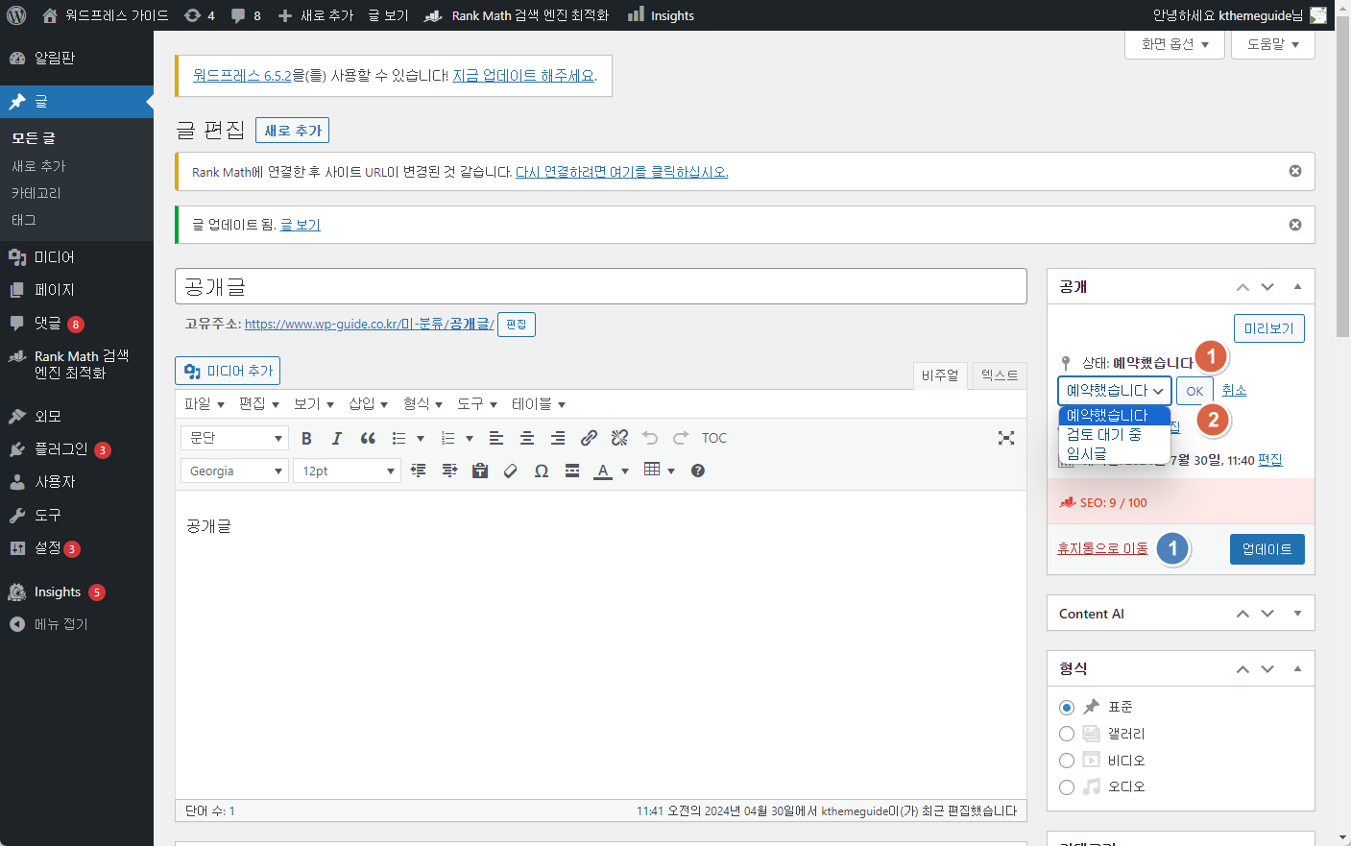Switch to 비주얼 editor tab
Image resolution: width=1351 pixels, height=846 pixels.
940,375
